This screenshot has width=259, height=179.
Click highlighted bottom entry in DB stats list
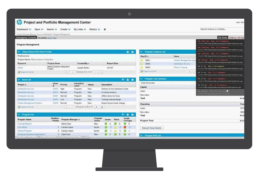click(220, 92)
